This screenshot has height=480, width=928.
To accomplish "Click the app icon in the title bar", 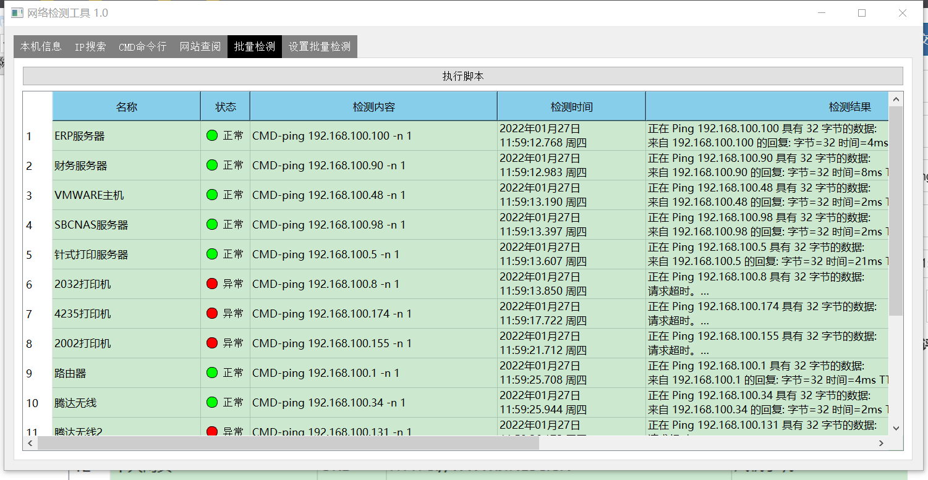I will pos(17,13).
